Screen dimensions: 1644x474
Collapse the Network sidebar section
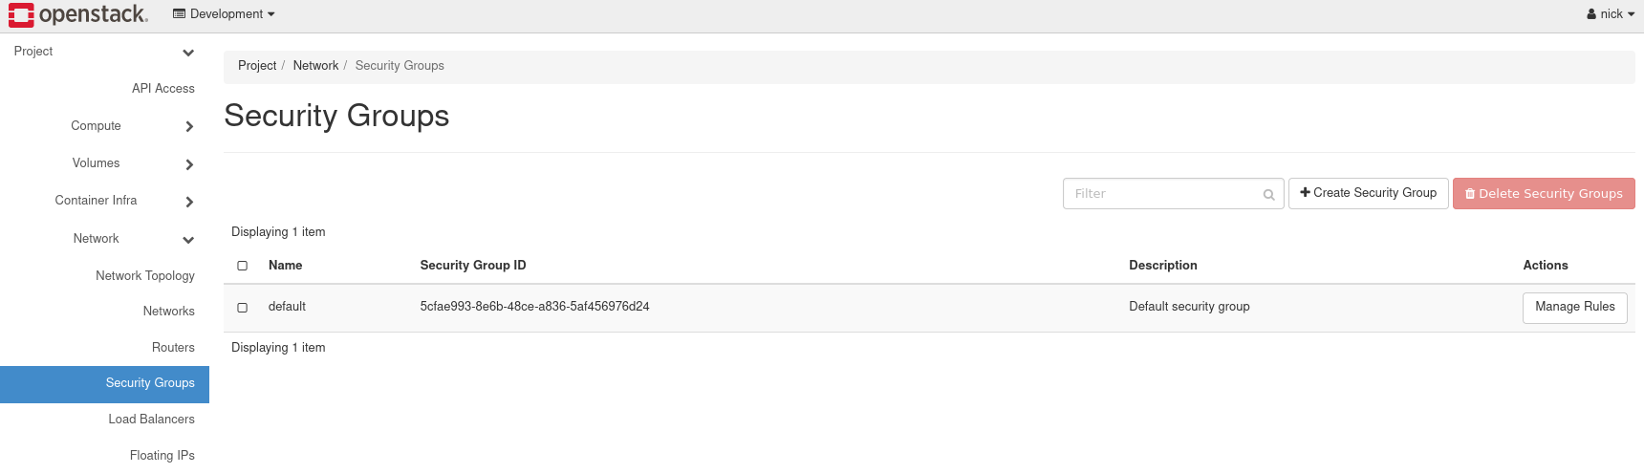[x=188, y=240]
